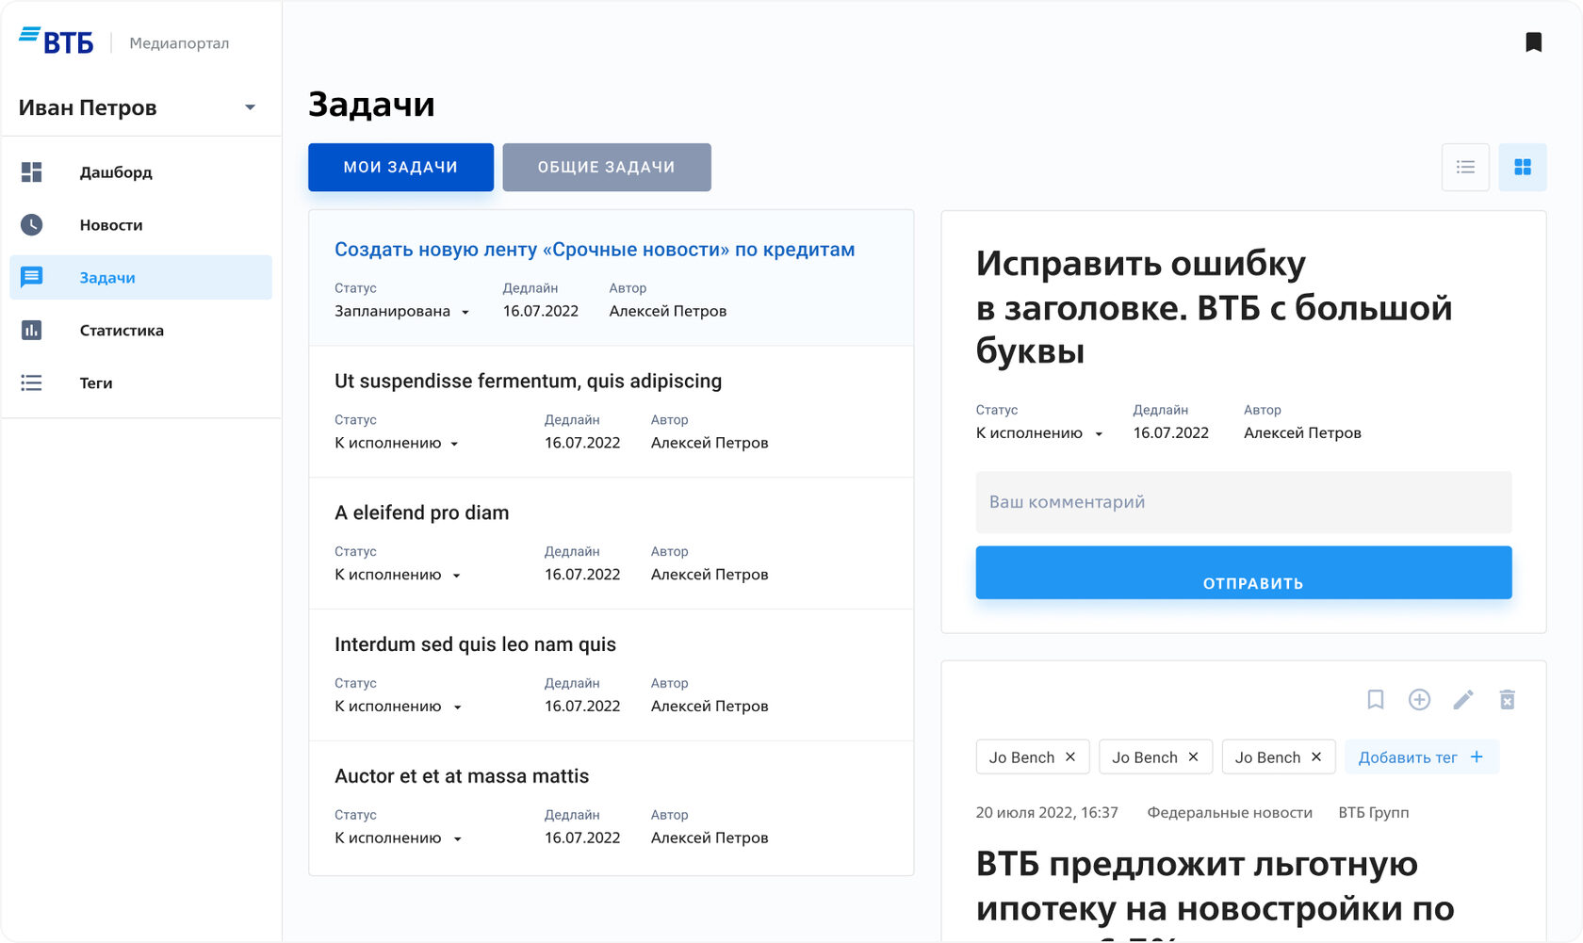Click the add (plus circle) icon on news card

(1419, 700)
